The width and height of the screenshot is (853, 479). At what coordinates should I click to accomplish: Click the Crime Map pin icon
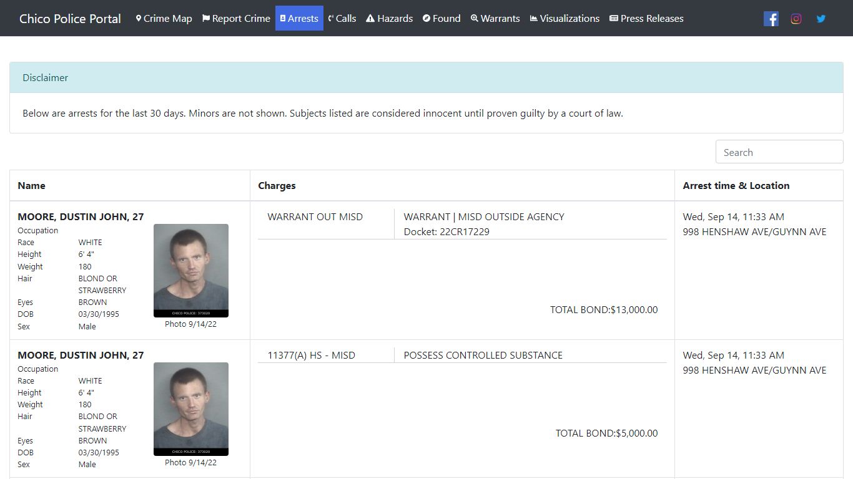139,19
